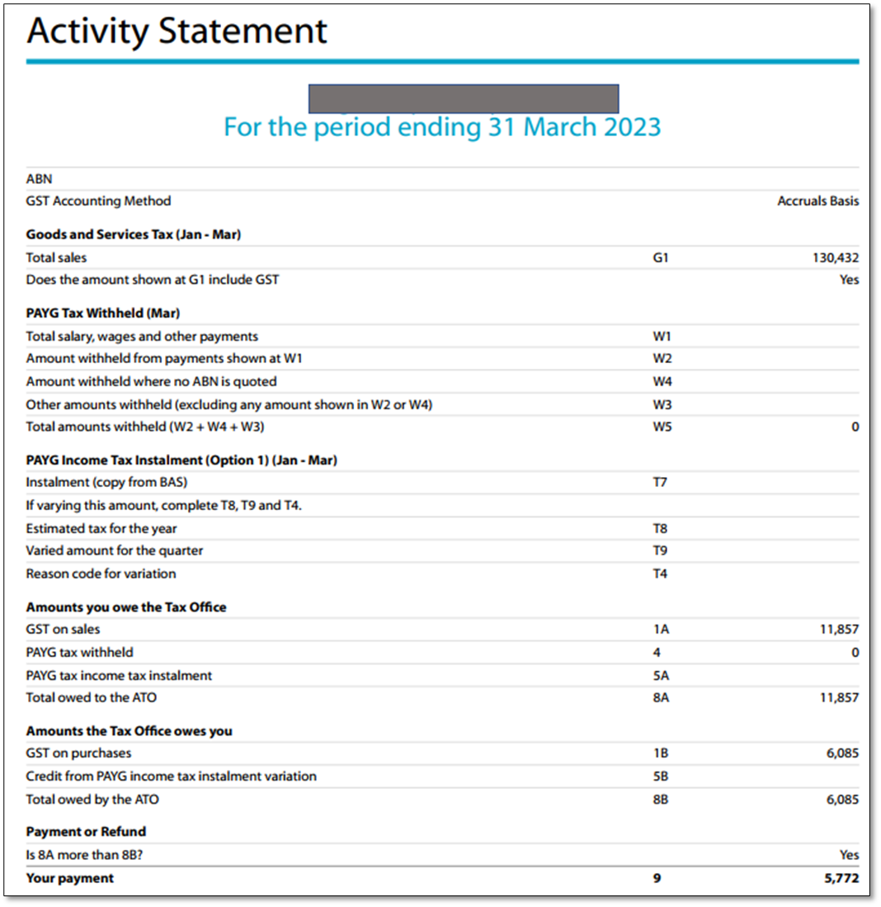Click the W5 total amounts withheld value

point(855,427)
